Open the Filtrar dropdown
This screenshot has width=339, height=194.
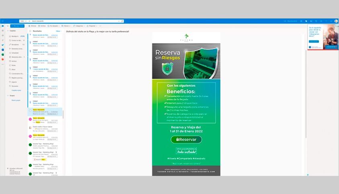[58, 31]
